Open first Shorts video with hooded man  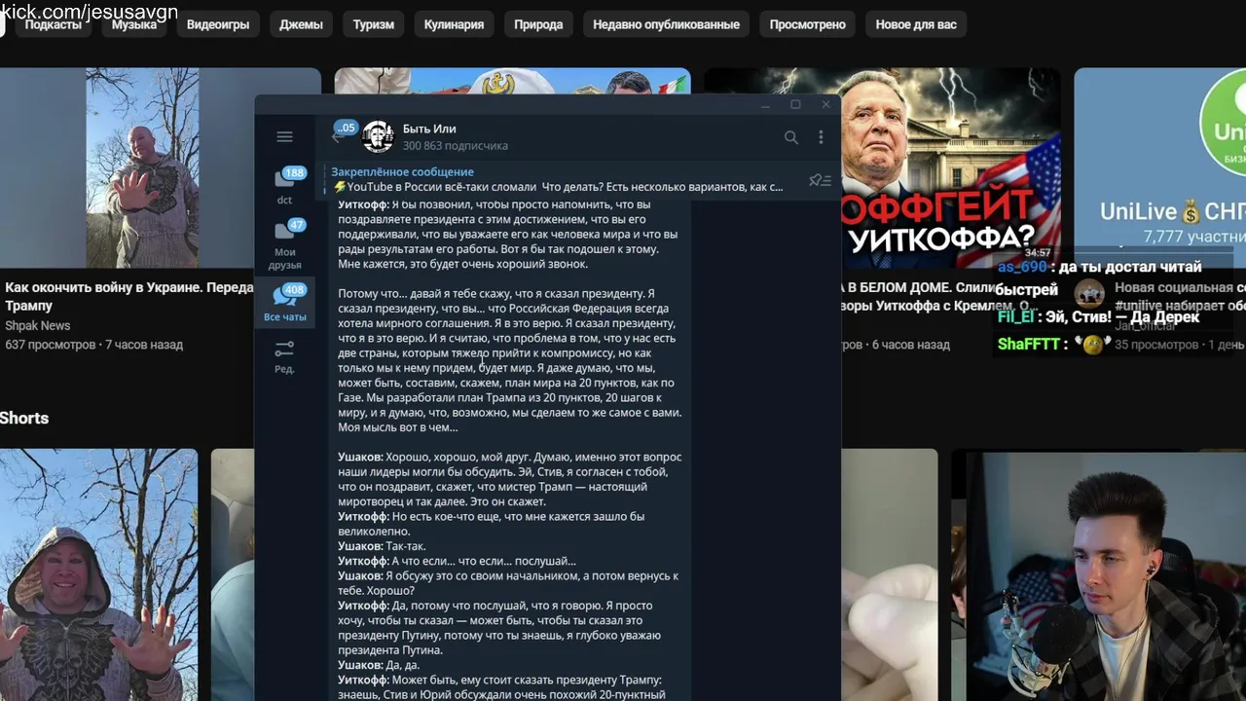pyautogui.click(x=98, y=574)
